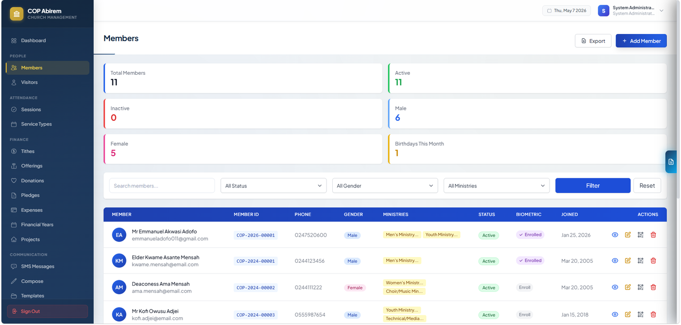Open Compose in the sidebar

pos(47,281)
